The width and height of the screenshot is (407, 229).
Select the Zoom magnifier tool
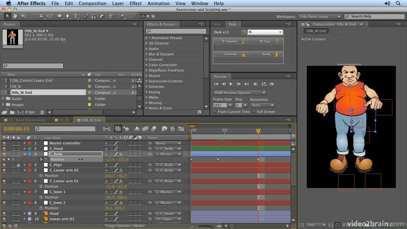pyautogui.click(x=23, y=16)
